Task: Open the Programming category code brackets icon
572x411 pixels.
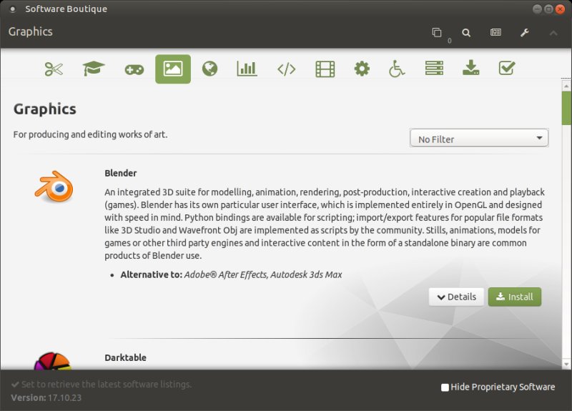Action: [x=287, y=69]
